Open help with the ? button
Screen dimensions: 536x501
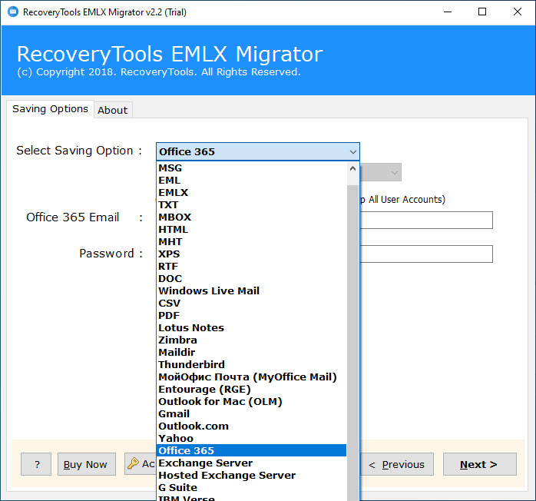tap(36, 464)
